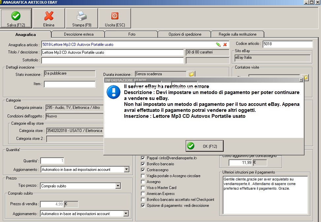Open the Descrizione estesa tab
The width and height of the screenshot is (321, 222).
[x=79, y=34]
